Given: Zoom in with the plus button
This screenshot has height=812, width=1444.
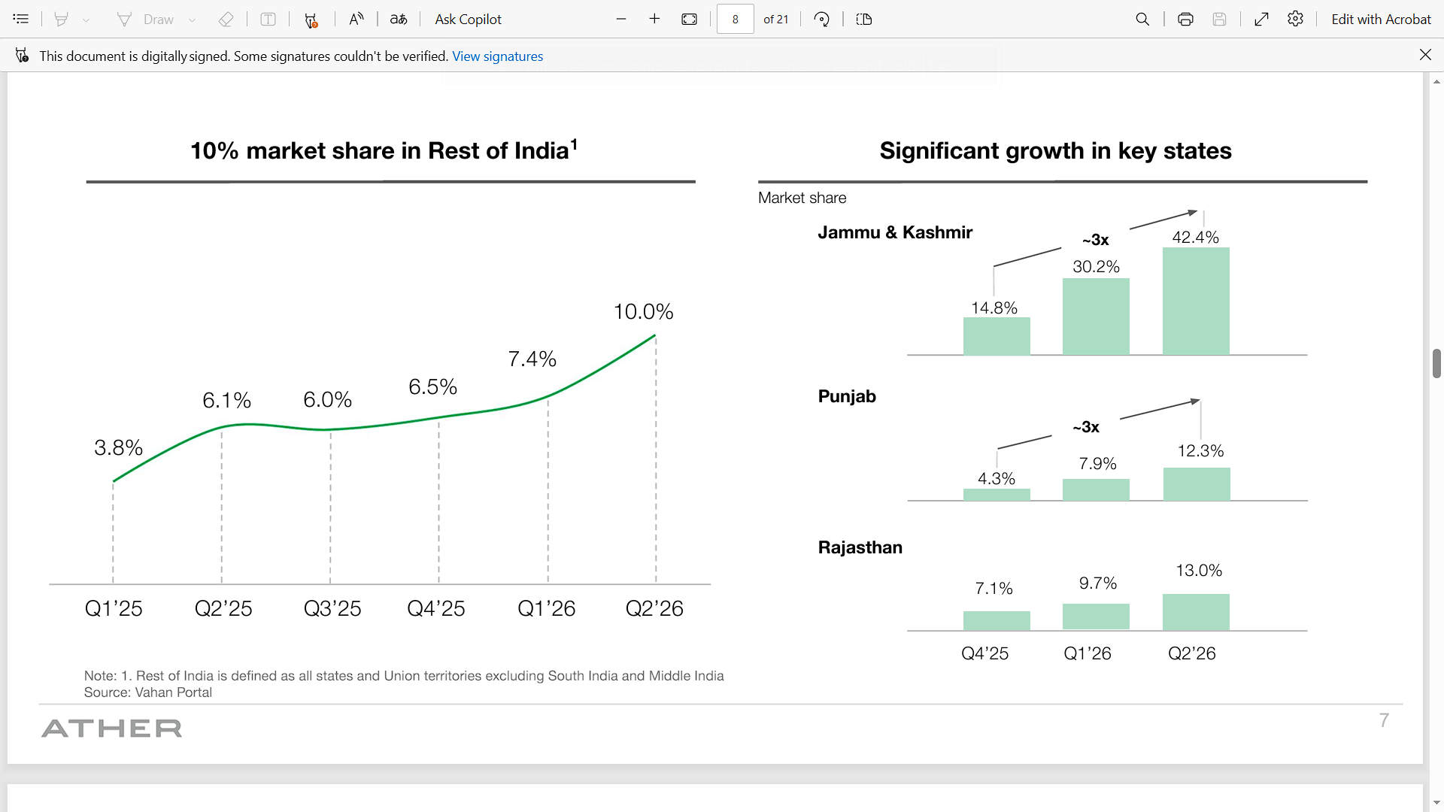Looking at the screenshot, I should [x=654, y=19].
